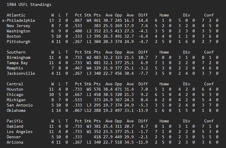The height and width of the screenshot is (148, 226).
Task: Select the Birmingham team name
Action: pos(18,57)
